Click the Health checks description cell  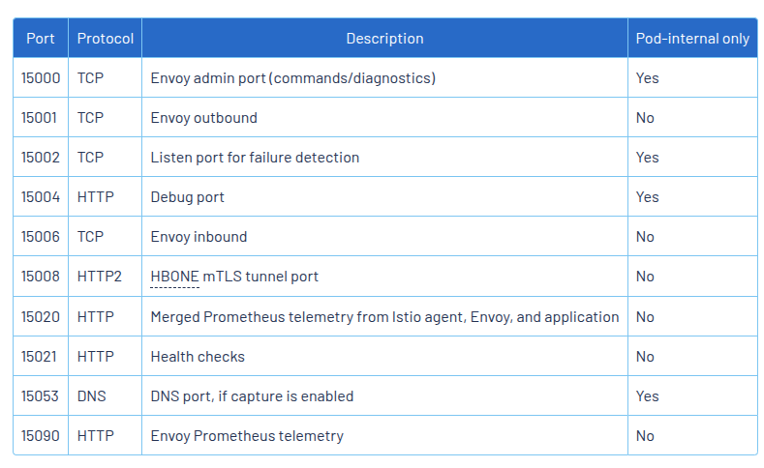click(385, 357)
